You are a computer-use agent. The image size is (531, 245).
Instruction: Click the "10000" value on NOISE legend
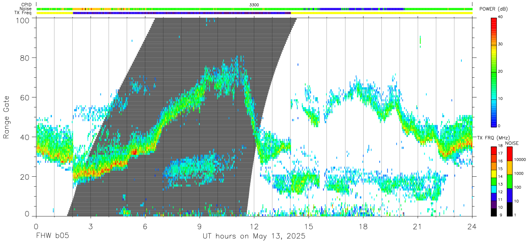click(x=520, y=159)
